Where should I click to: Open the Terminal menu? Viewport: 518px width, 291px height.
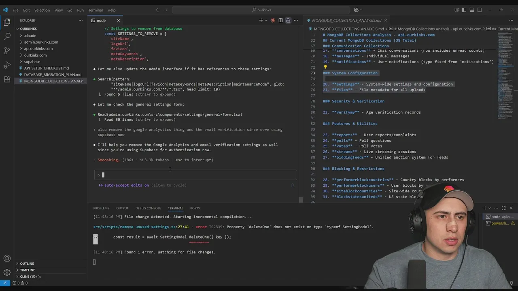point(96,10)
